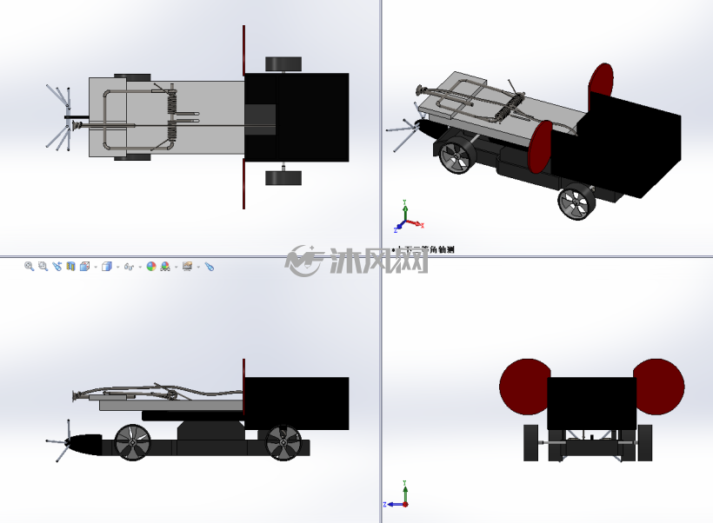Click the Apply Scene icon

pyautogui.click(x=165, y=267)
